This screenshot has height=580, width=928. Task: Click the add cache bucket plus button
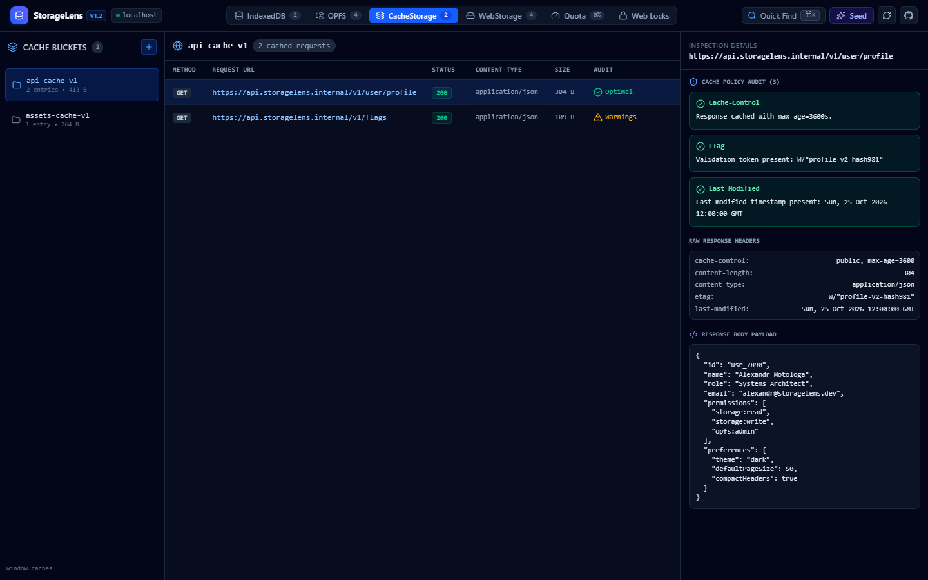[149, 47]
